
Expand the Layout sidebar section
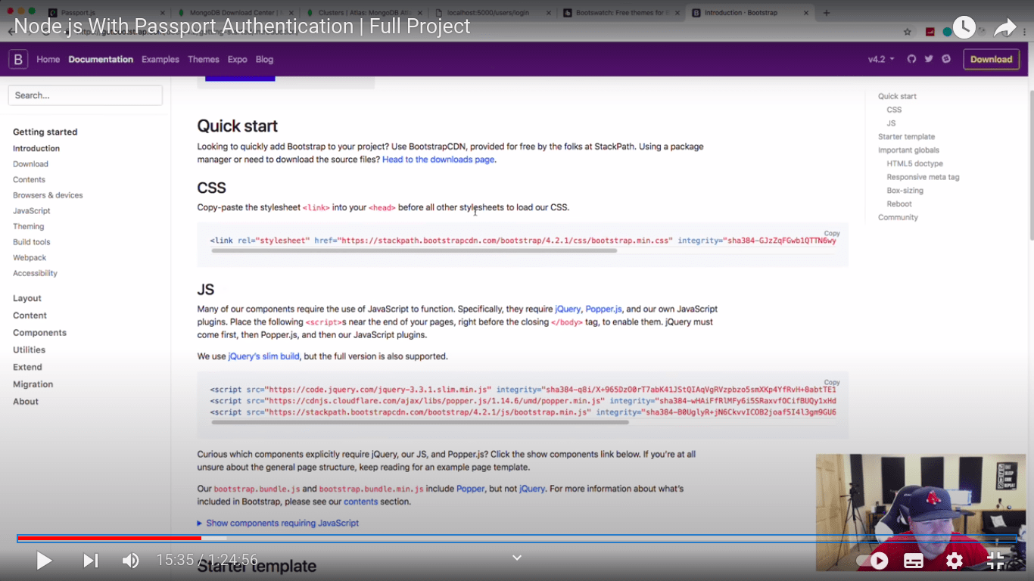(27, 298)
